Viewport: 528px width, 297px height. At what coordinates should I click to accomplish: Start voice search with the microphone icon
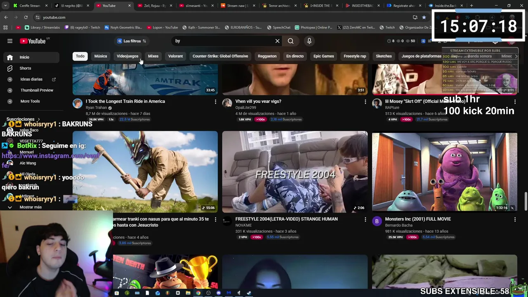tap(309, 41)
